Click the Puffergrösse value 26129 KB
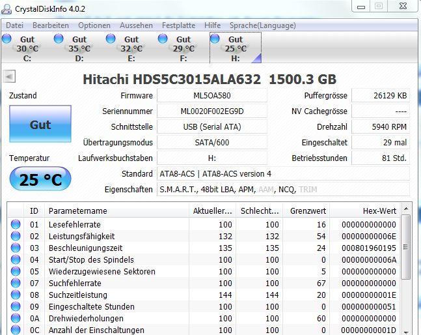 coord(381,95)
